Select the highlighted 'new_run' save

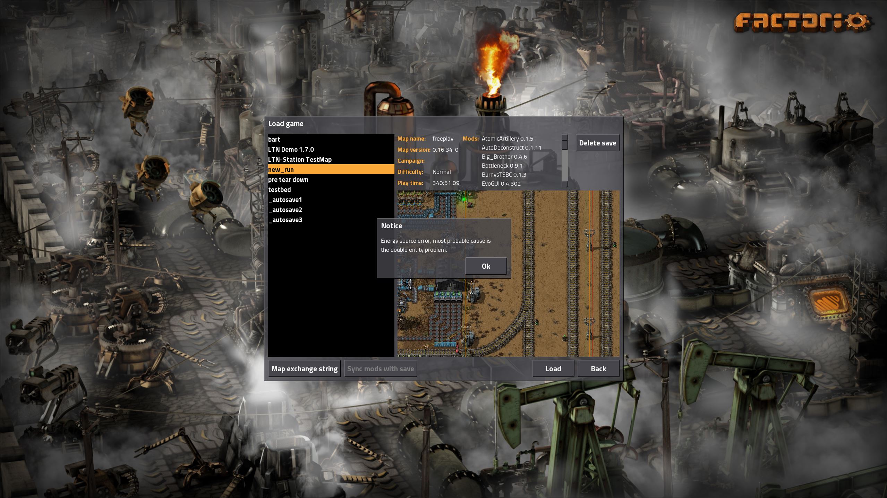331,169
